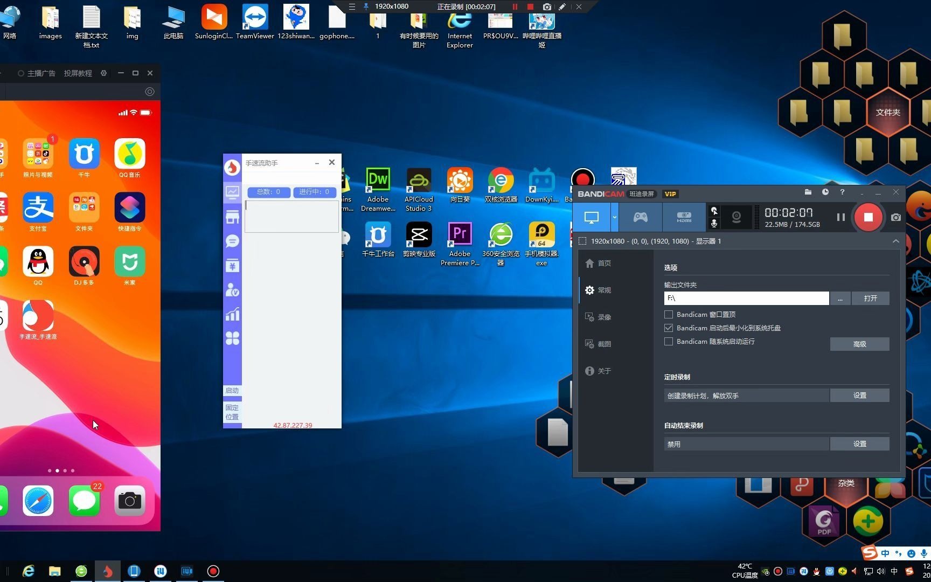Open Bandicam output folder icon in title bar
This screenshot has width=931, height=582.
[x=808, y=192]
